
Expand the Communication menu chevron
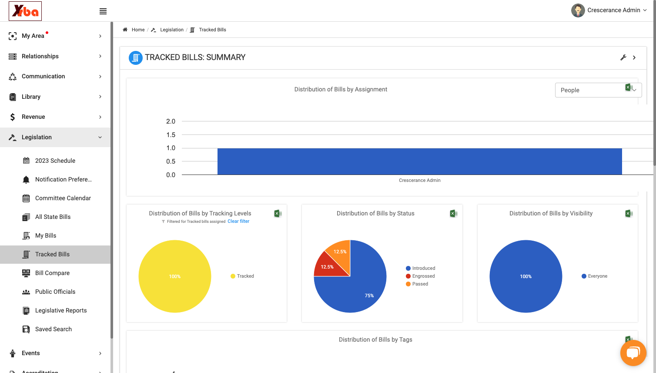pos(100,77)
